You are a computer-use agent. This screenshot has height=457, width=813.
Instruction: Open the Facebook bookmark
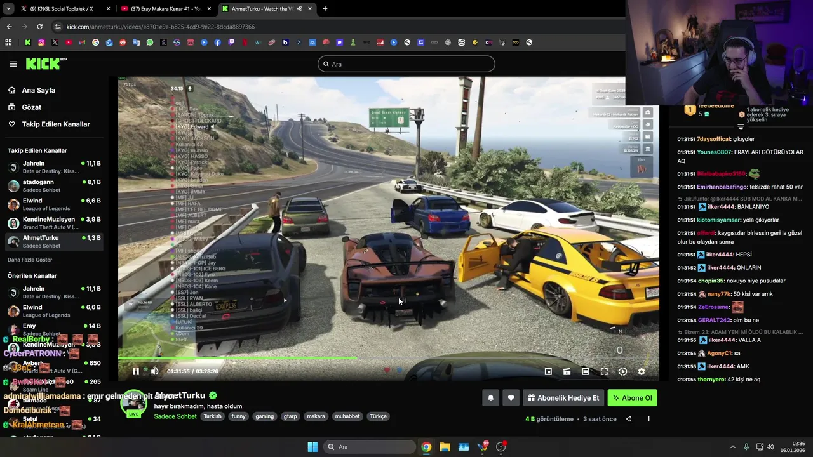point(217,43)
